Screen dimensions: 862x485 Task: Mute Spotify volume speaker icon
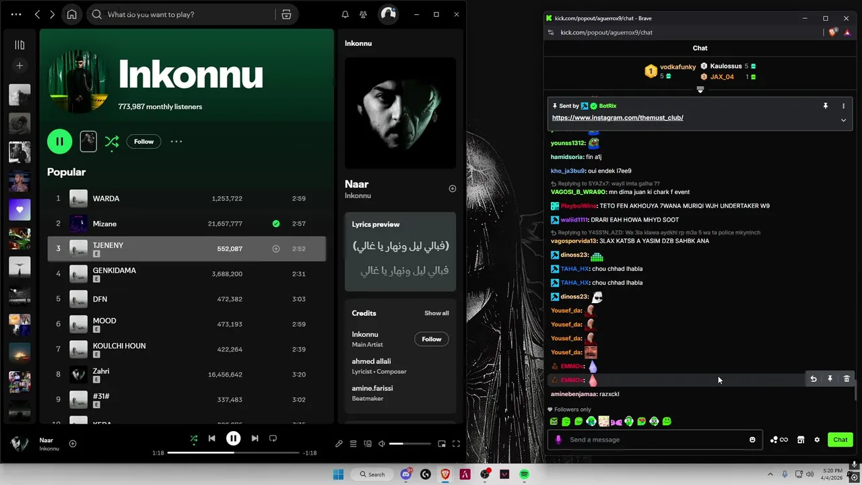pos(382,443)
